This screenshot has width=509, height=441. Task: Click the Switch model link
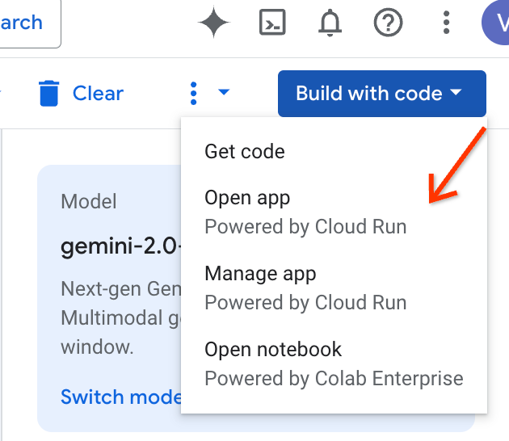tap(120, 397)
